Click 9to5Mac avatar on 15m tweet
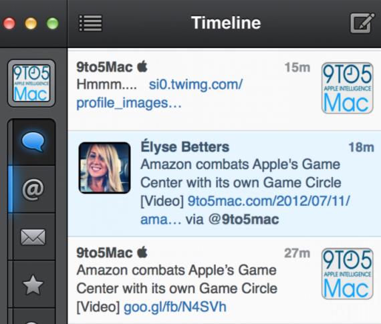The height and width of the screenshot is (324, 381). click(x=347, y=88)
